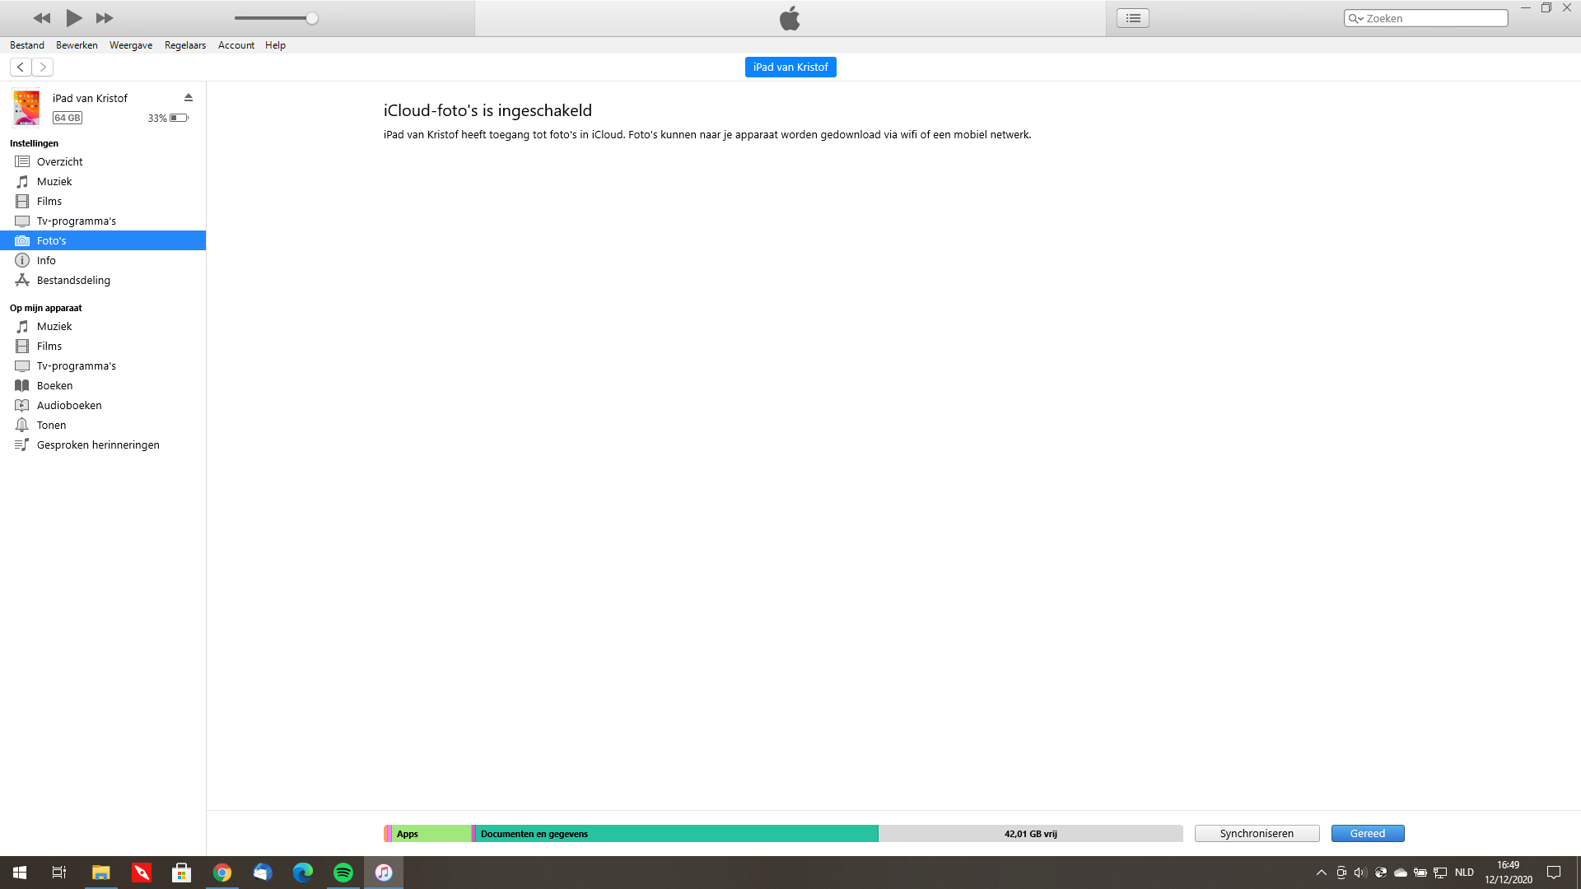Open the list view icon button

(1133, 18)
